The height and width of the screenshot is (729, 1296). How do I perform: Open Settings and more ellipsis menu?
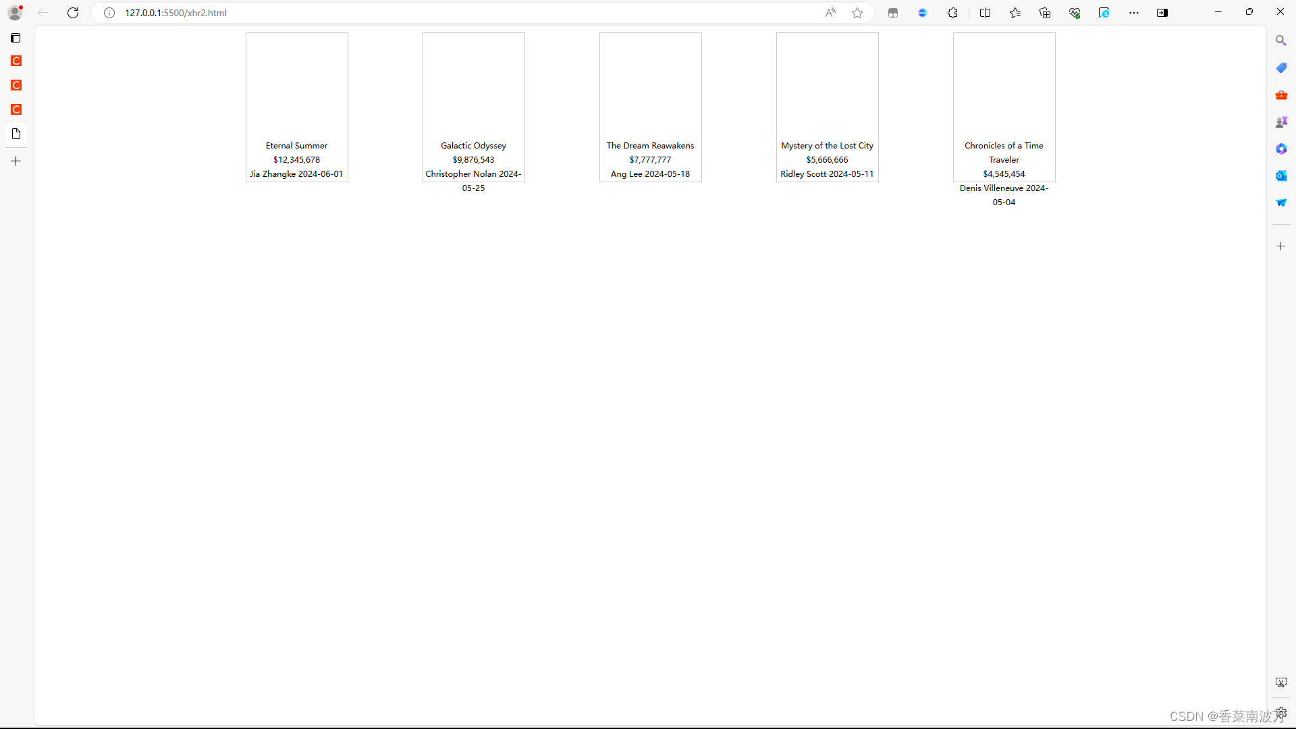click(x=1134, y=13)
